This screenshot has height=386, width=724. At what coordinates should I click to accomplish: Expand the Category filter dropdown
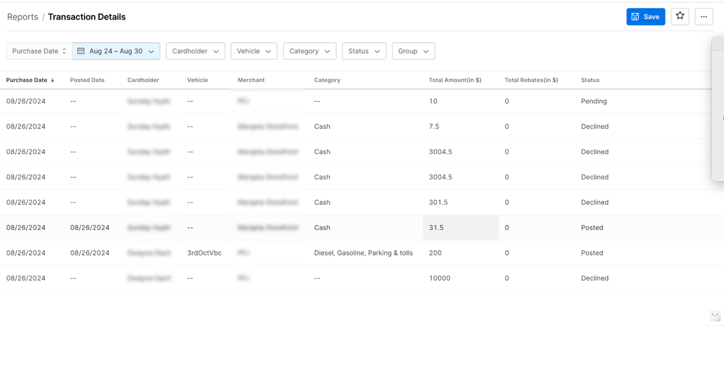click(309, 51)
